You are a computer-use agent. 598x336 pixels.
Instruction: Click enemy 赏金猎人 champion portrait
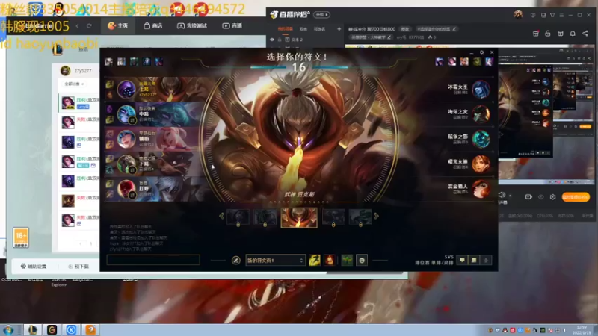481,189
